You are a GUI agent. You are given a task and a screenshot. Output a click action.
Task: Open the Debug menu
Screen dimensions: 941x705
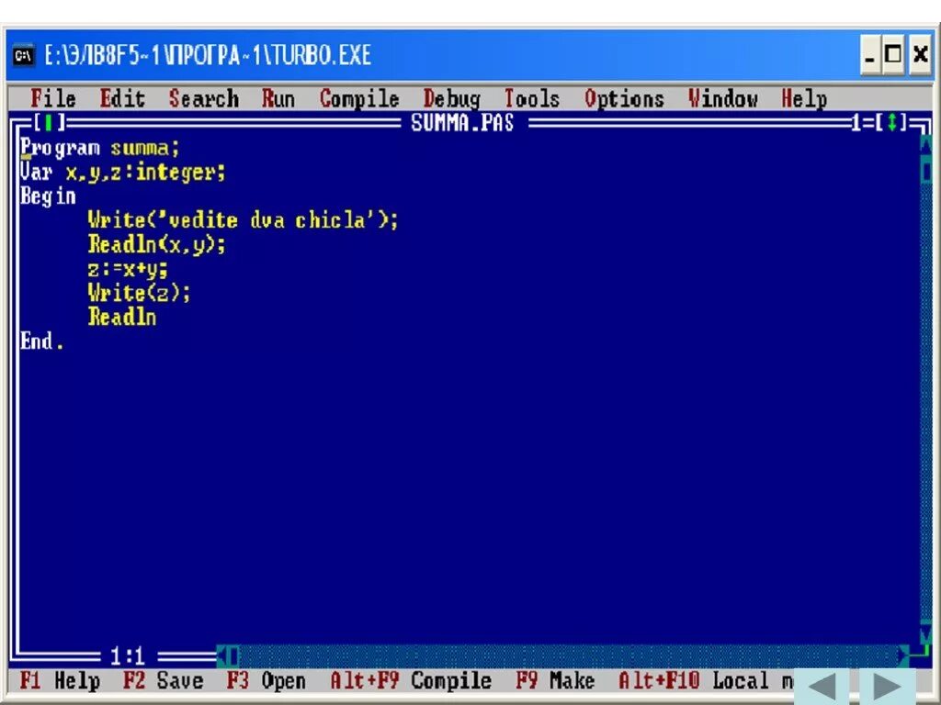tap(451, 99)
